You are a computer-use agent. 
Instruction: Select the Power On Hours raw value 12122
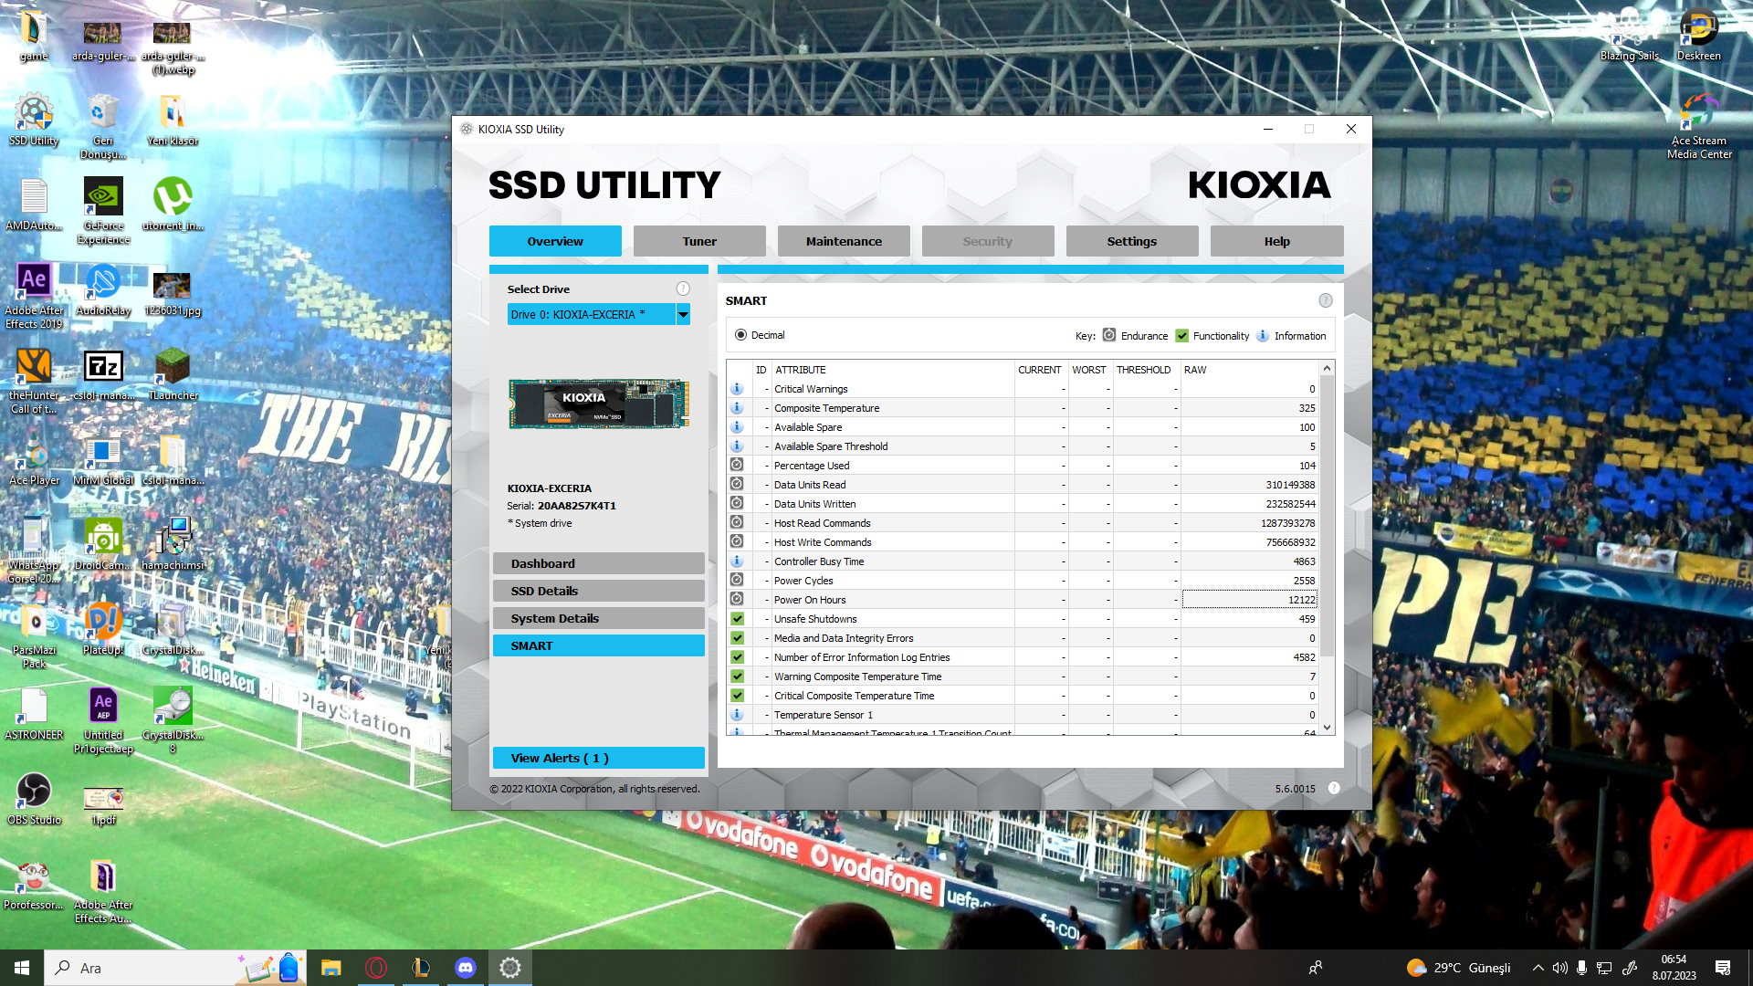point(1249,600)
